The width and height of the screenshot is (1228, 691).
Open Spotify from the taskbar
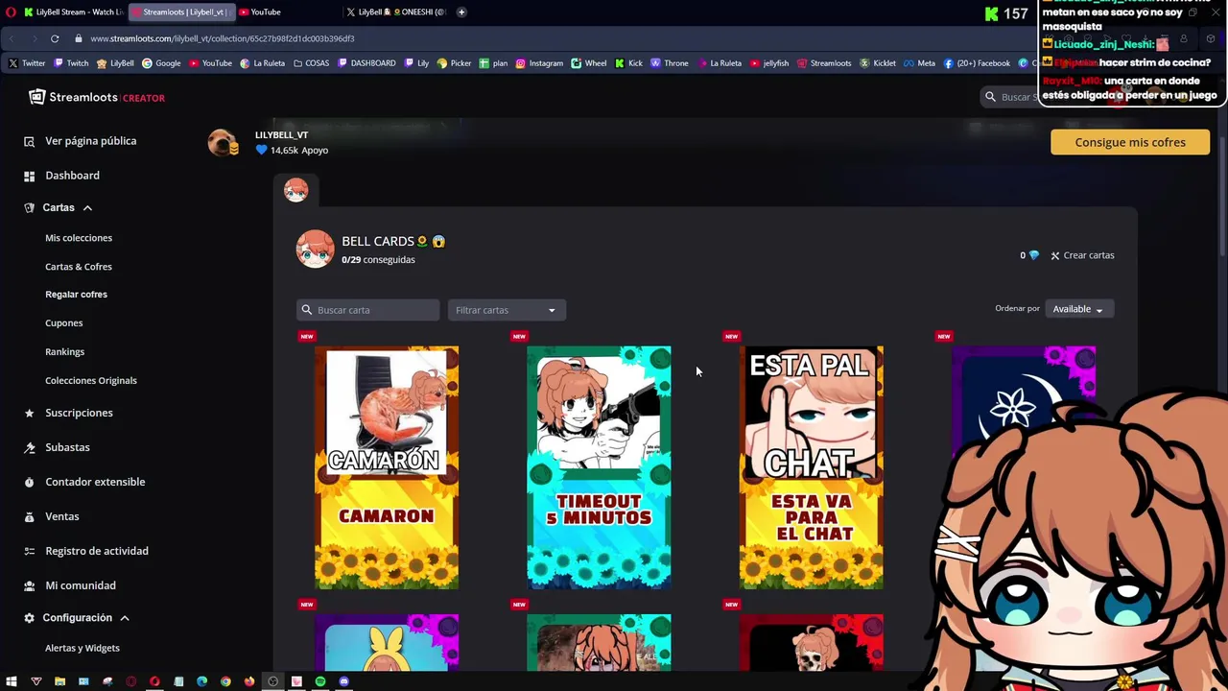pos(320,681)
